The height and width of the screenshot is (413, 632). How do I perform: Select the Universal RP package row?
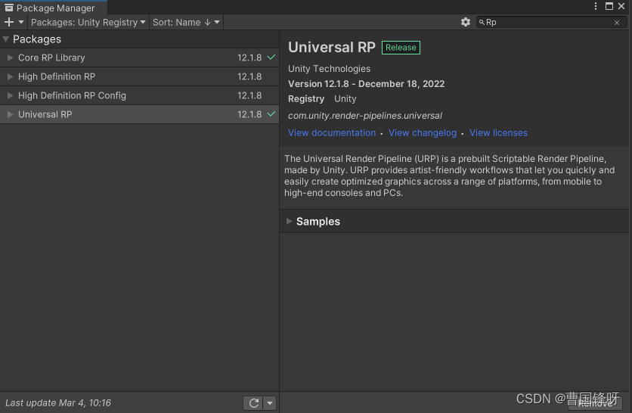point(139,114)
